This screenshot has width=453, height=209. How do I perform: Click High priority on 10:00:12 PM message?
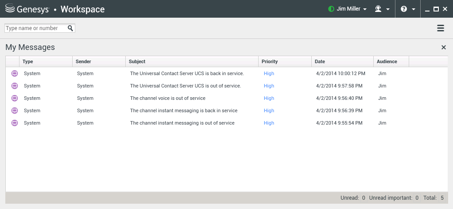tap(269, 73)
